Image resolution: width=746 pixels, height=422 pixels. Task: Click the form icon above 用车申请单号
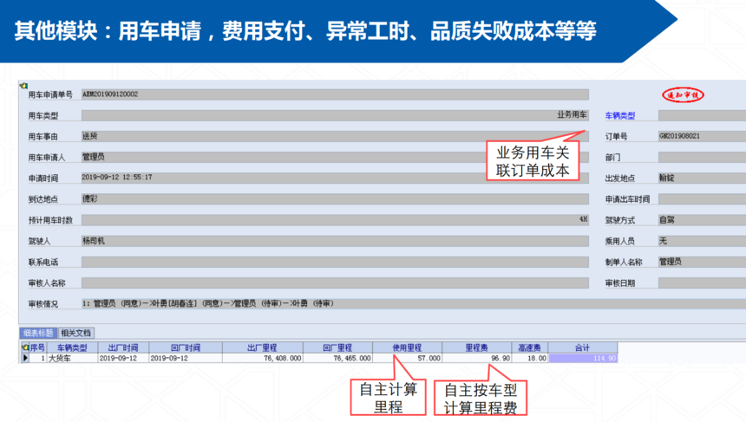coord(23,86)
